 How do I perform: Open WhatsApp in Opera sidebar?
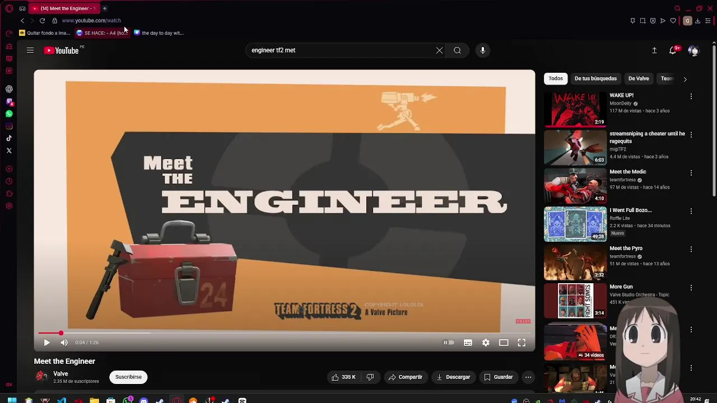point(9,114)
